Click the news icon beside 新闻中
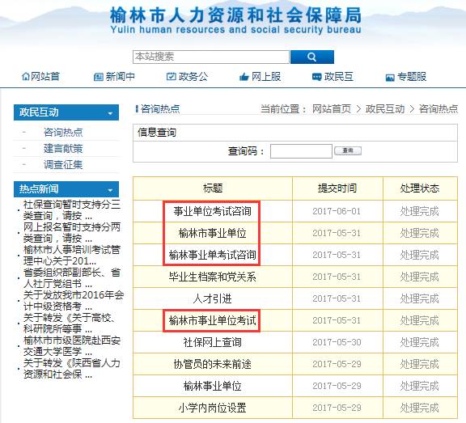 click(99, 77)
